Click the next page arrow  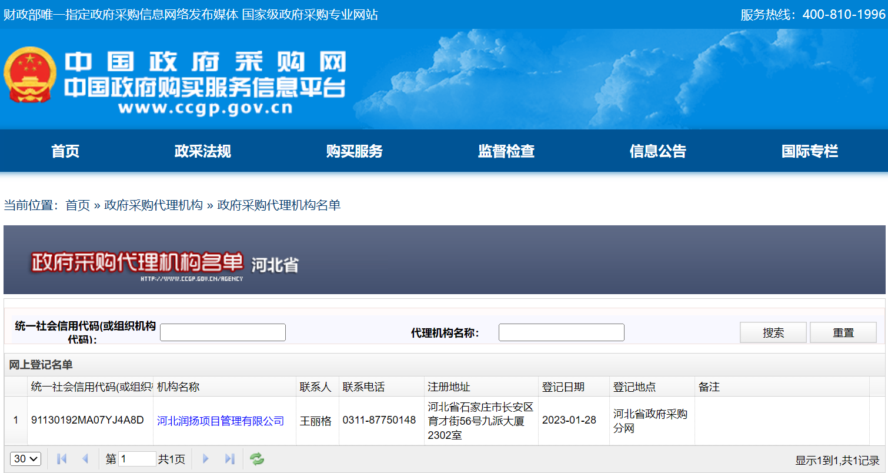tap(205, 458)
